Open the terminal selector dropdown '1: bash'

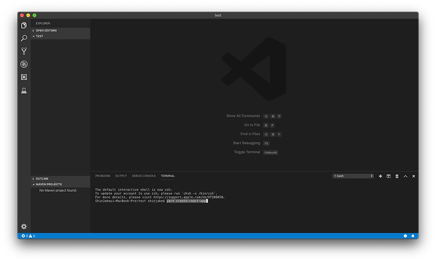[353, 176]
